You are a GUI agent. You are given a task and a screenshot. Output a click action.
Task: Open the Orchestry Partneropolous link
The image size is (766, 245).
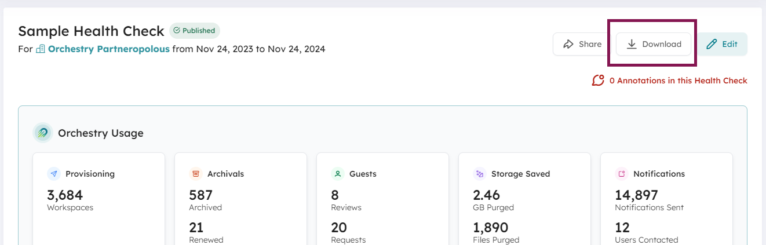(x=108, y=49)
